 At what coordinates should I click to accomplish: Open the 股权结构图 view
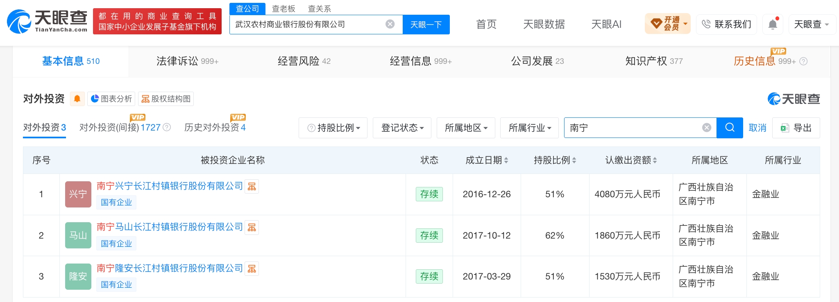166,99
